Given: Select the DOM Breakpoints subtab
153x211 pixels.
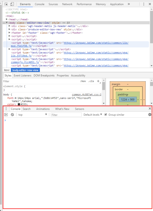Looking at the screenshot, I should pyautogui.click(x=44, y=75).
